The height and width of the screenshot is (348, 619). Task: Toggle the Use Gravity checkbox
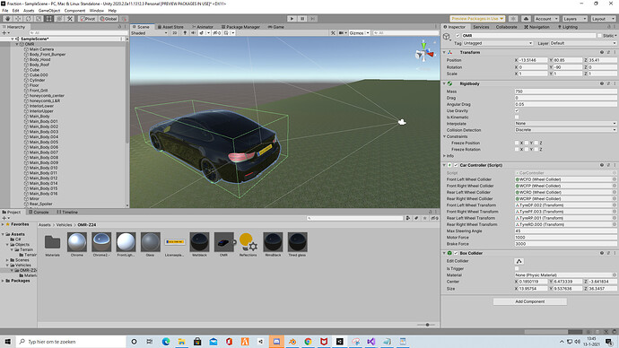coord(517,111)
